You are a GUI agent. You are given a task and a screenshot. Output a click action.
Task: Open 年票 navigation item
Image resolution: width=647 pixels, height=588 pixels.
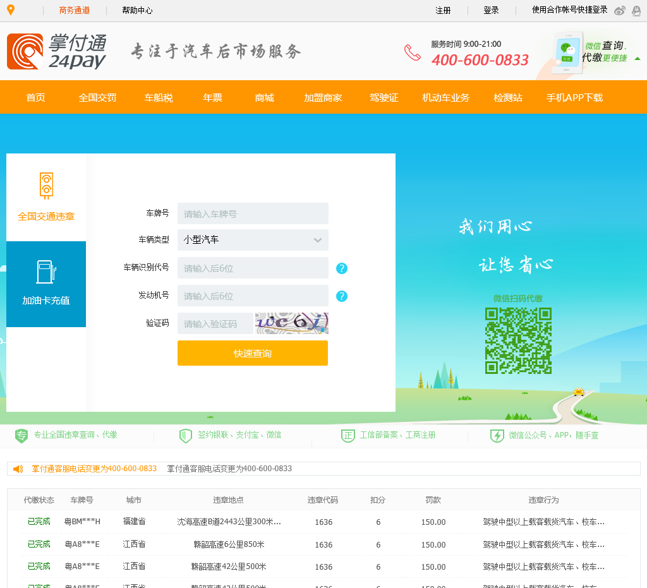[212, 98]
